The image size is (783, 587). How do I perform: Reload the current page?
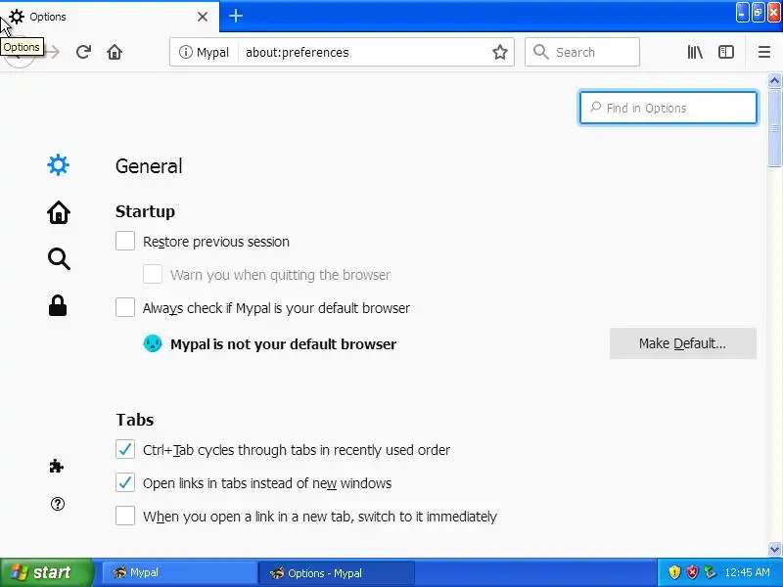83,52
